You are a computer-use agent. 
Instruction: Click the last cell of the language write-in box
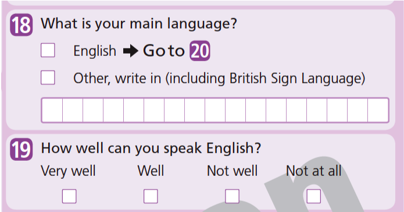(x=378, y=110)
